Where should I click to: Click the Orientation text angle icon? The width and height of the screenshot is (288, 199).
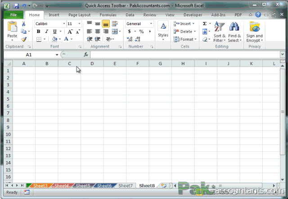tap(109, 39)
